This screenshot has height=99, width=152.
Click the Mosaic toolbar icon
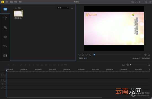point(46,65)
